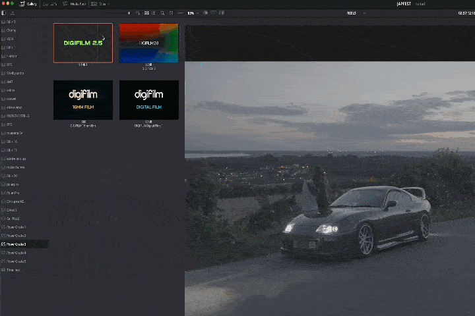Toggle the highlight viewer icon
Screen dimensions: 475x316
pos(222,13)
